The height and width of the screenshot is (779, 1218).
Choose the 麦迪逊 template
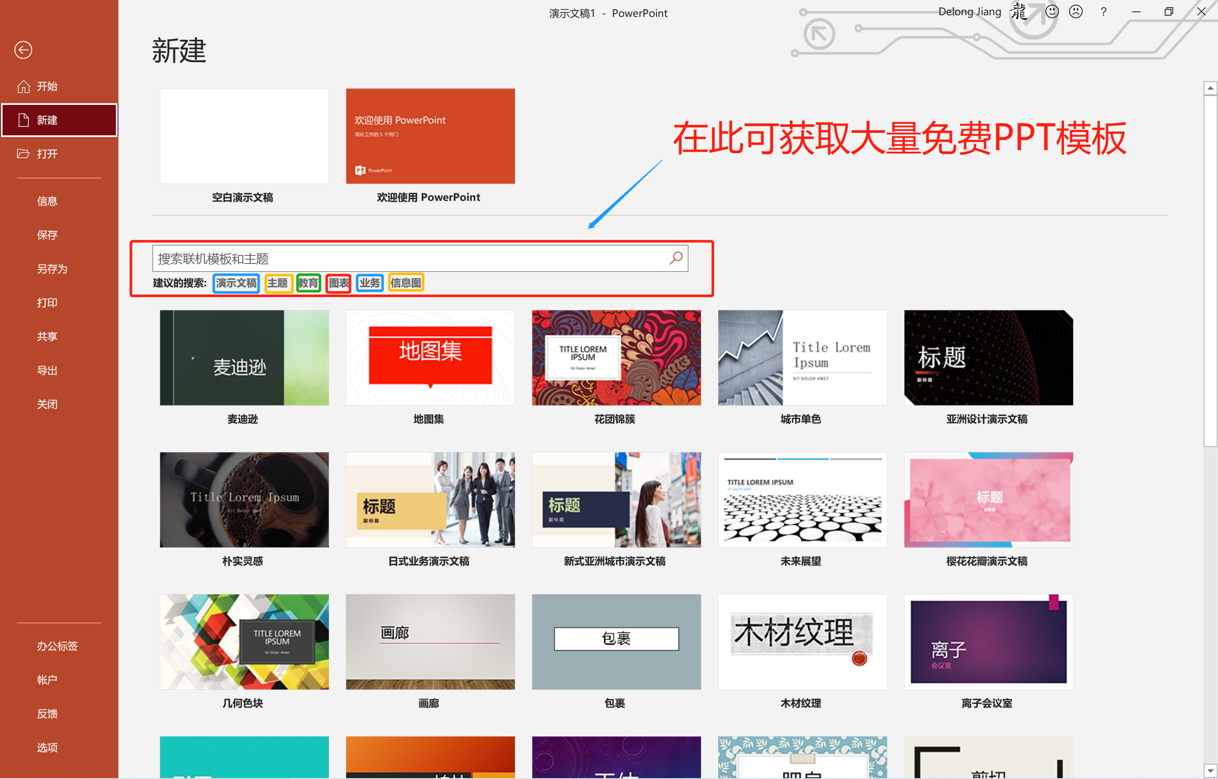point(244,358)
